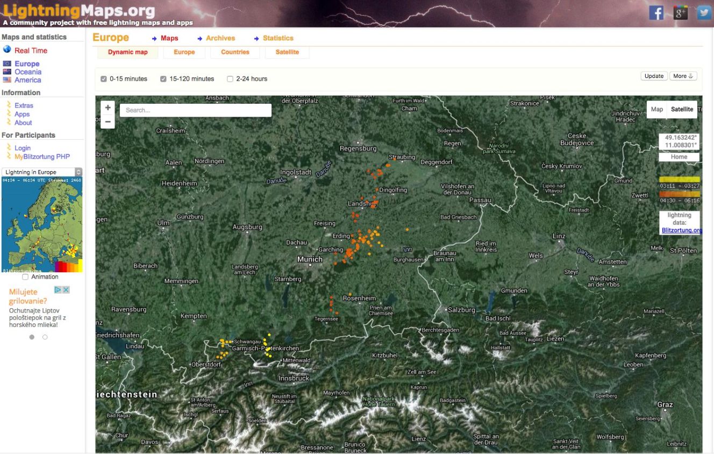
Task: Click the Munich label on the map
Action: (310, 259)
